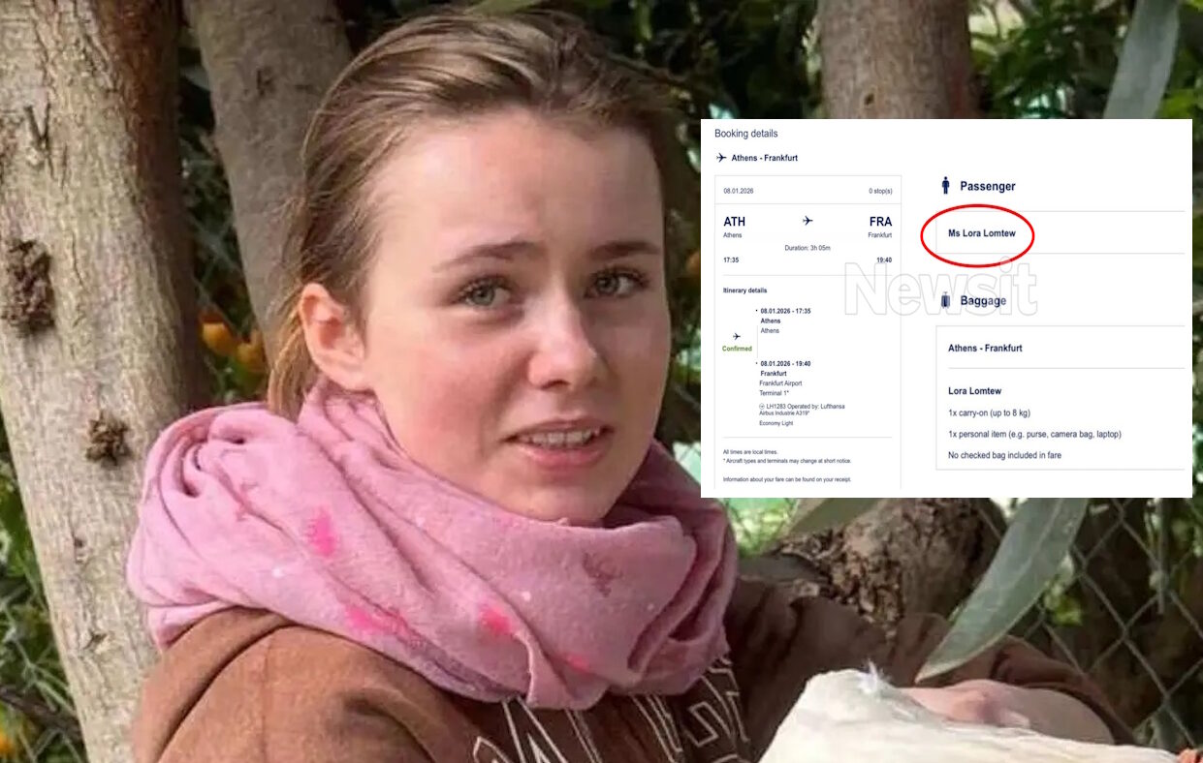Click the airplane icon between ATH and FRA
The width and height of the screenshot is (1203, 763).
tap(807, 221)
